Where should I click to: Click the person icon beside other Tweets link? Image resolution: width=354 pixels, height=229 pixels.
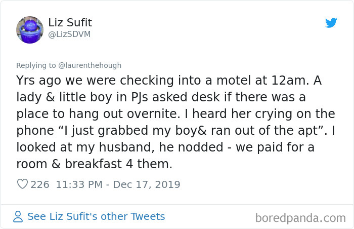[18, 217]
